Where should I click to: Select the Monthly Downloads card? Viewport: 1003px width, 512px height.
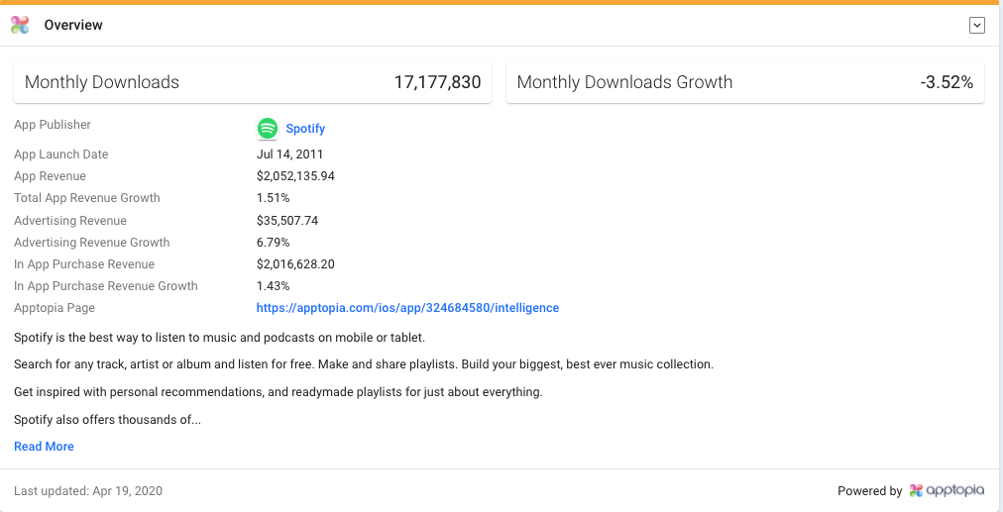point(253,82)
